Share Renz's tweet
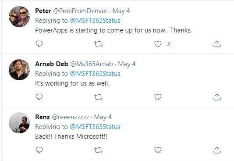 click(x=217, y=150)
